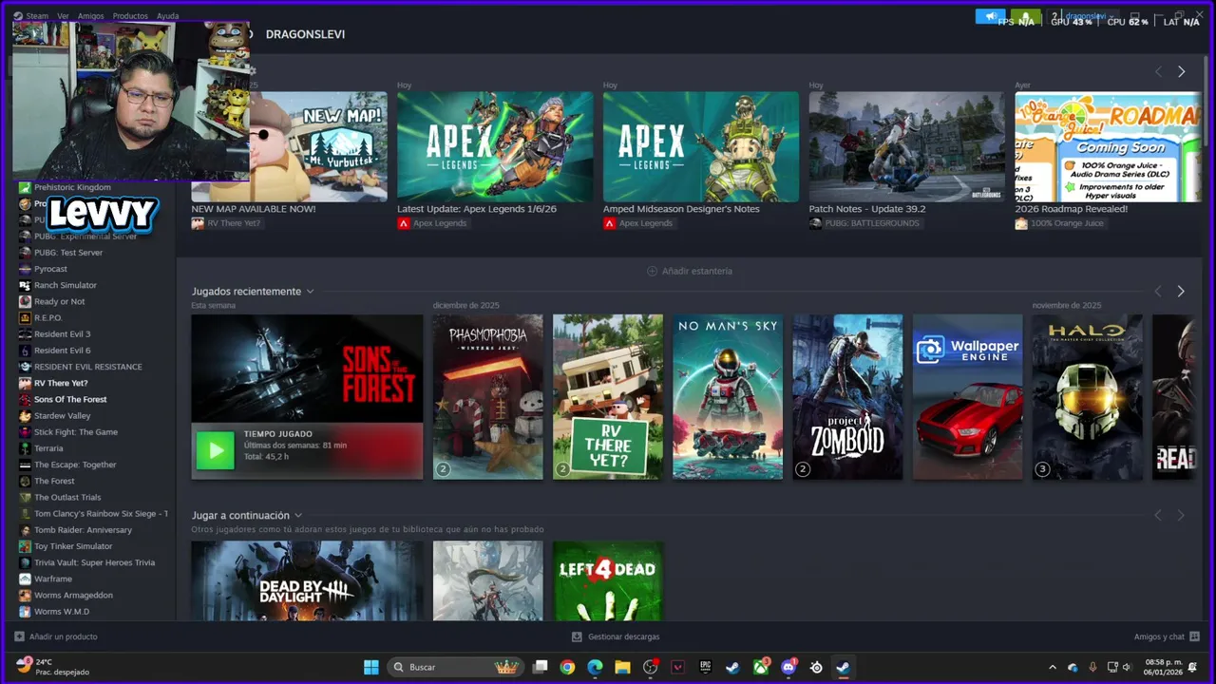Select Prehistoric Kingdom in library list
Viewport: 1216px width, 684px height.
tap(72, 187)
